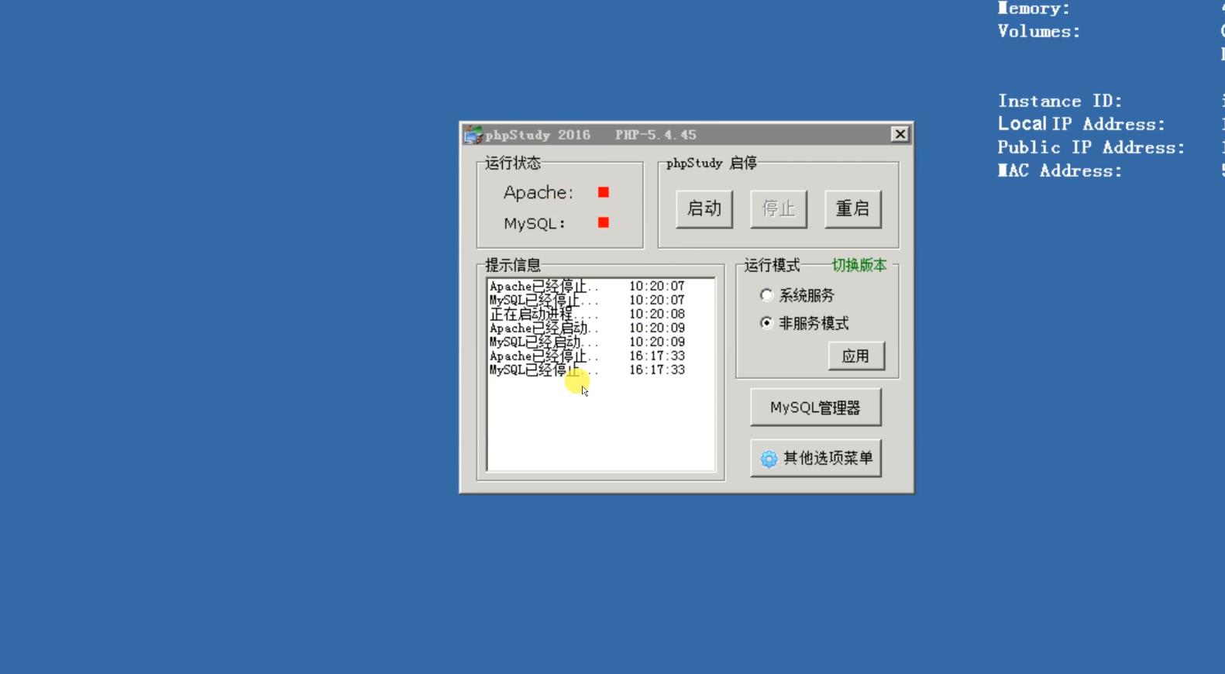Click the green 切换版本 link
The width and height of the screenshot is (1225, 674).
click(x=859, y=265)
